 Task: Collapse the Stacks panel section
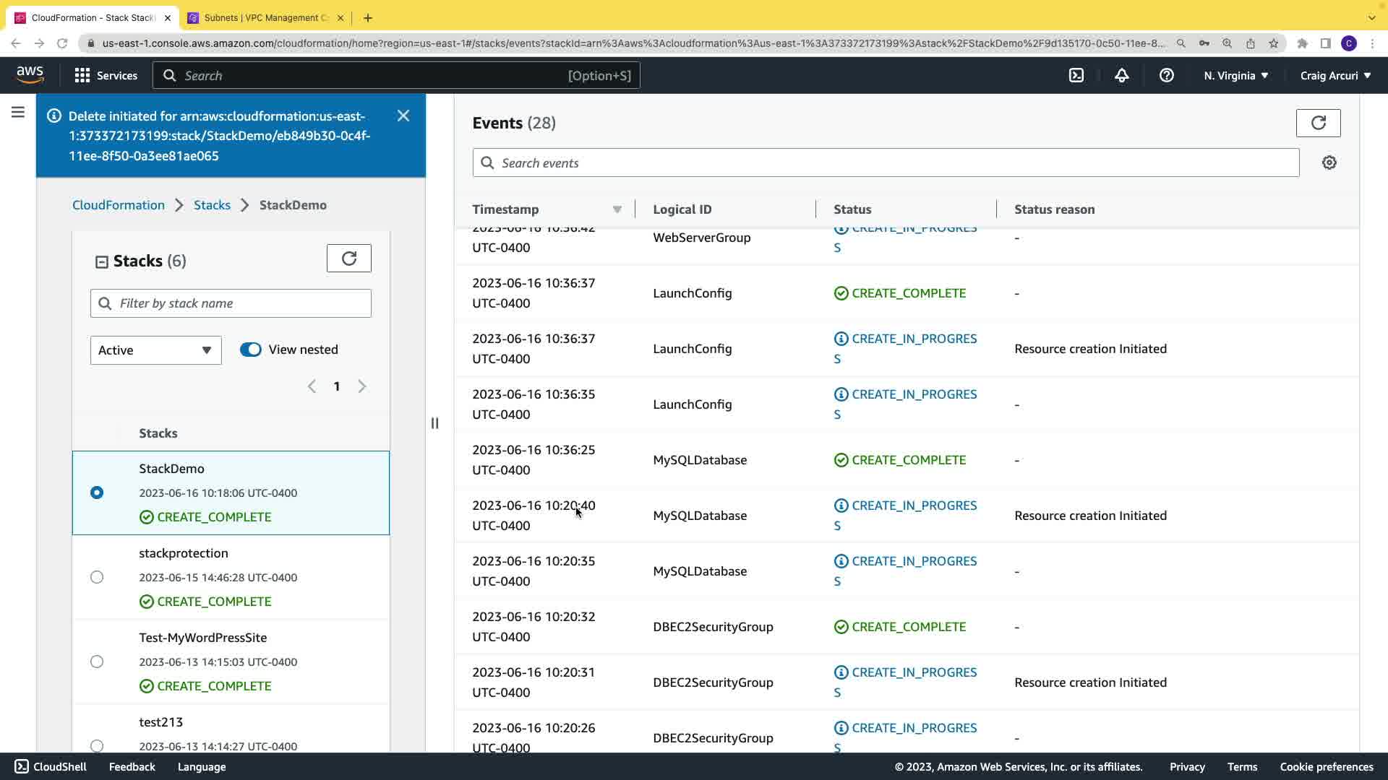coord(102,261)
